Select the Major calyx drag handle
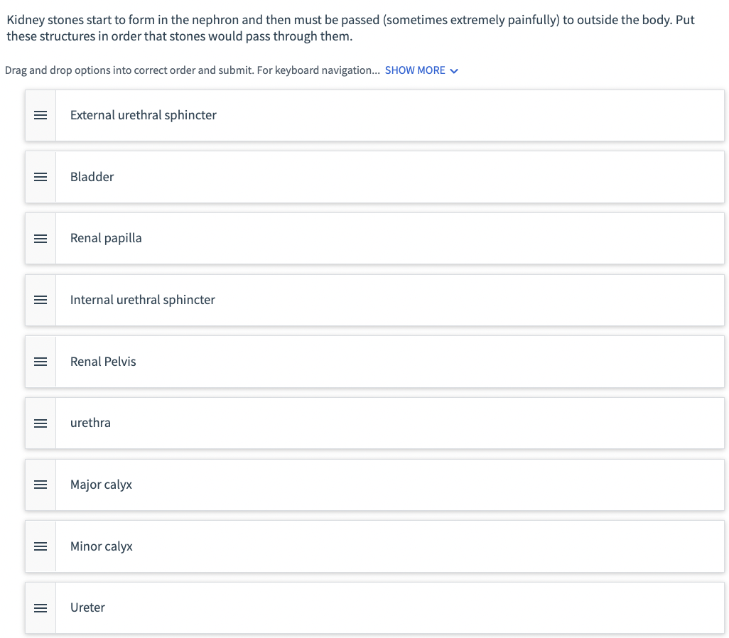Image resolution: width=729 pixels, height=638 pixels. (40, 485)
